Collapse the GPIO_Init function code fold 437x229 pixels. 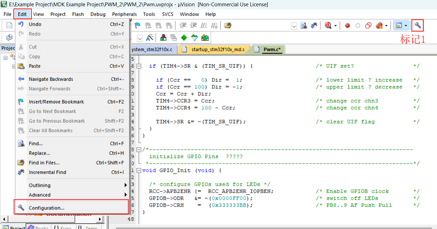coord(139,171)
